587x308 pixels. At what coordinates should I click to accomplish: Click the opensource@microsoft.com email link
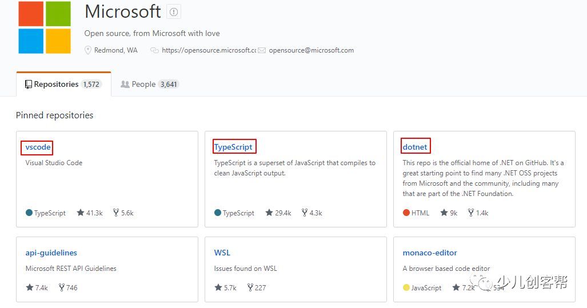[311, 50]
